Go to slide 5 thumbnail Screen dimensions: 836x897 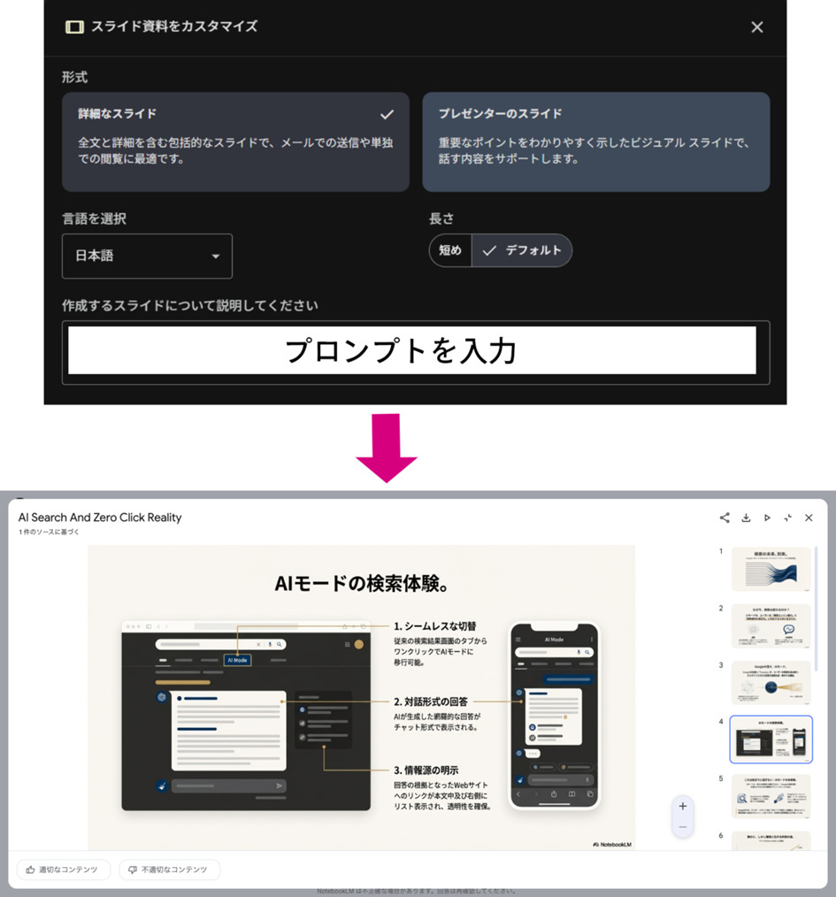coord(771,796)
